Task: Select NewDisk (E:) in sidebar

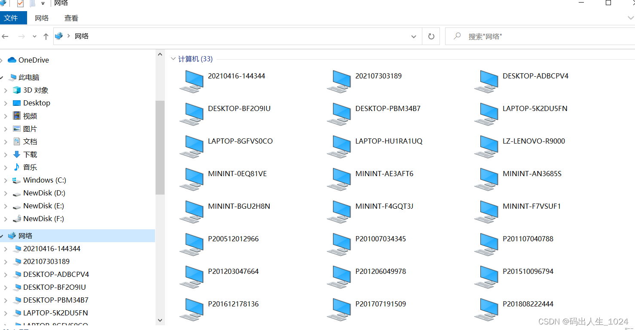Action: point(38,206)
